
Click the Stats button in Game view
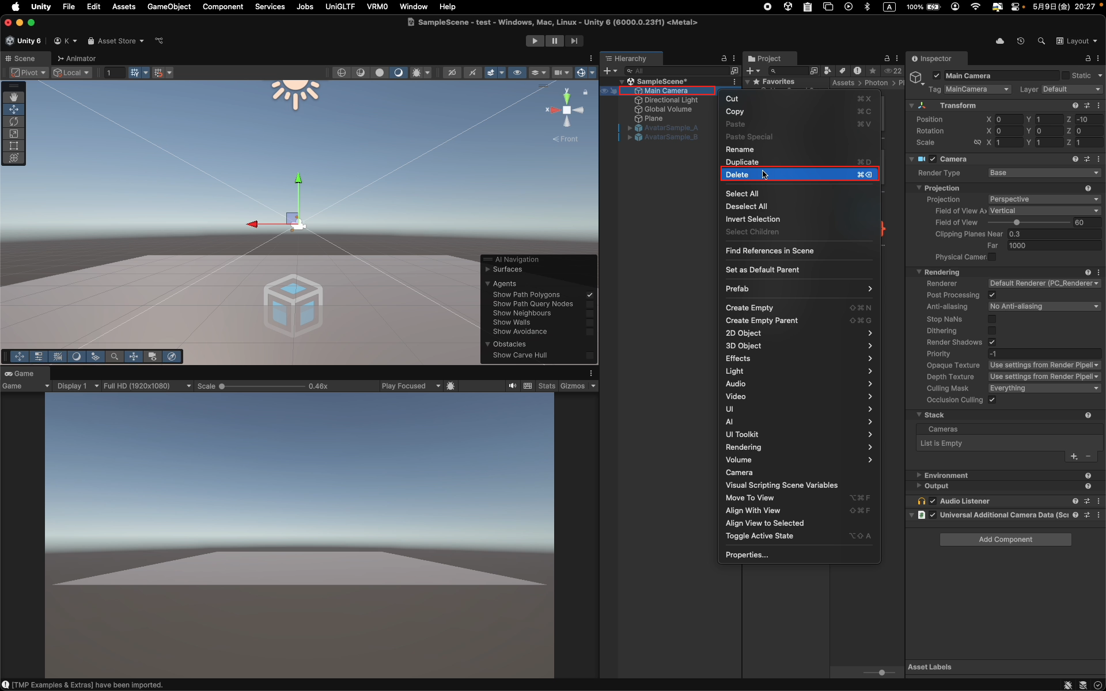click(x=547, y=386)
